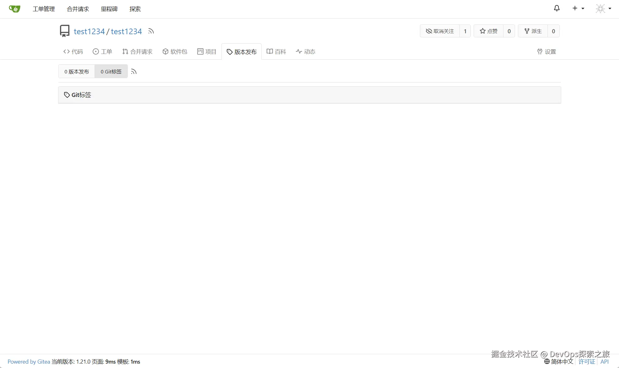Open 简体中文 language selector

click(559, 361)
